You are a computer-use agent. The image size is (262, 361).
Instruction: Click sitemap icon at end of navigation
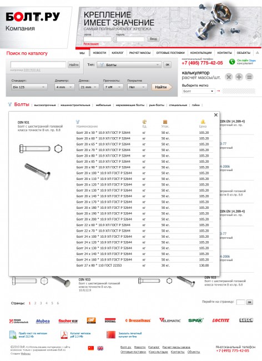(x=258, y=53)
